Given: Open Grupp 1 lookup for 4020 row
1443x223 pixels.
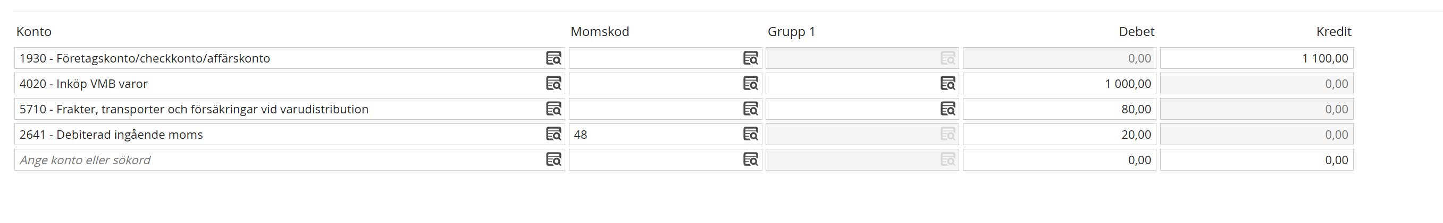Looking at the screenshot, I should 948,84.
